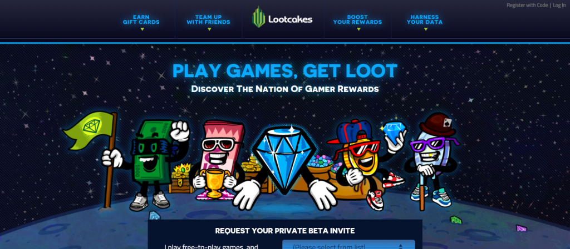Viewport: 570px width, 249px height.
Task: Expand the arrow under Team Up With Friends
Action: 209,29
